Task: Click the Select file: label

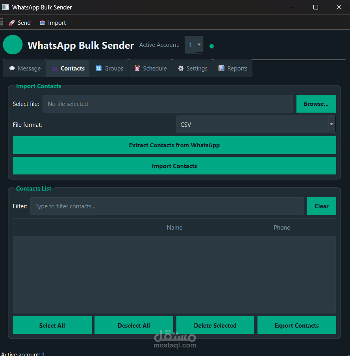Action: click(x=26, y=104)
